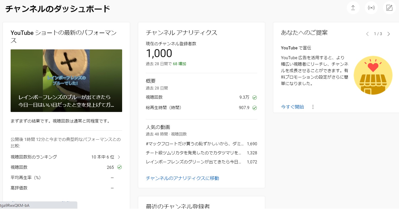Click green checkmark next to 9.3万 views
Viewport: 399px width, 212px height.
pos(255,97)
